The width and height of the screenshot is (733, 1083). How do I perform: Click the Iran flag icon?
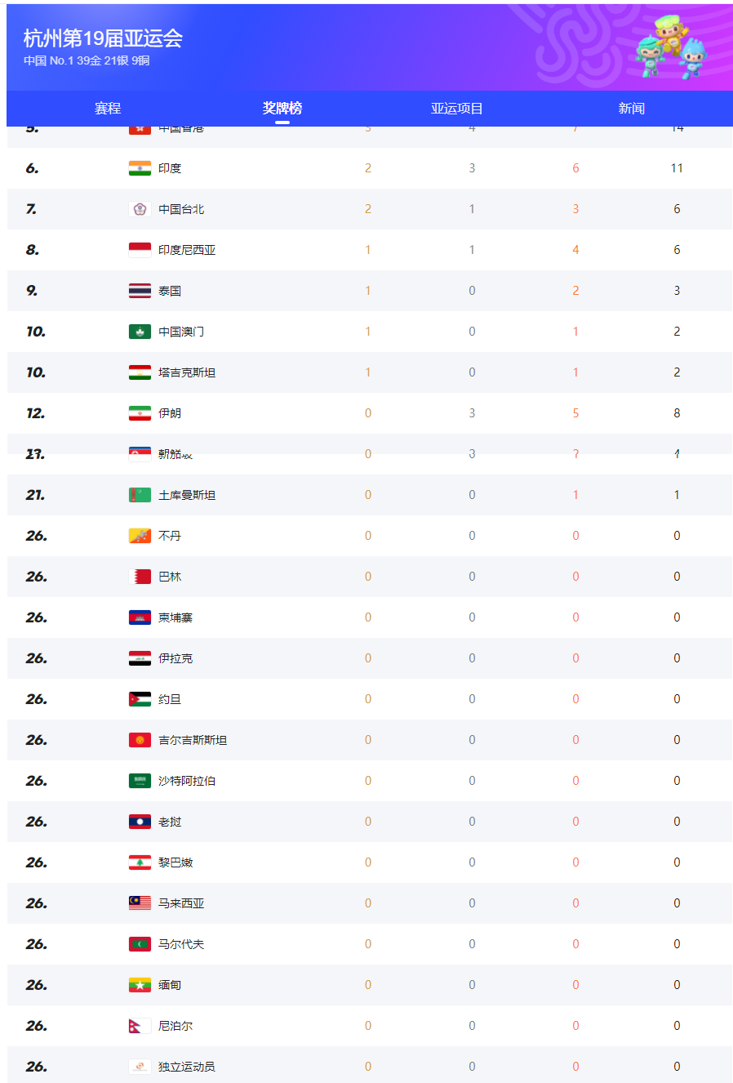pyautogui.click(x=140, y=413)
